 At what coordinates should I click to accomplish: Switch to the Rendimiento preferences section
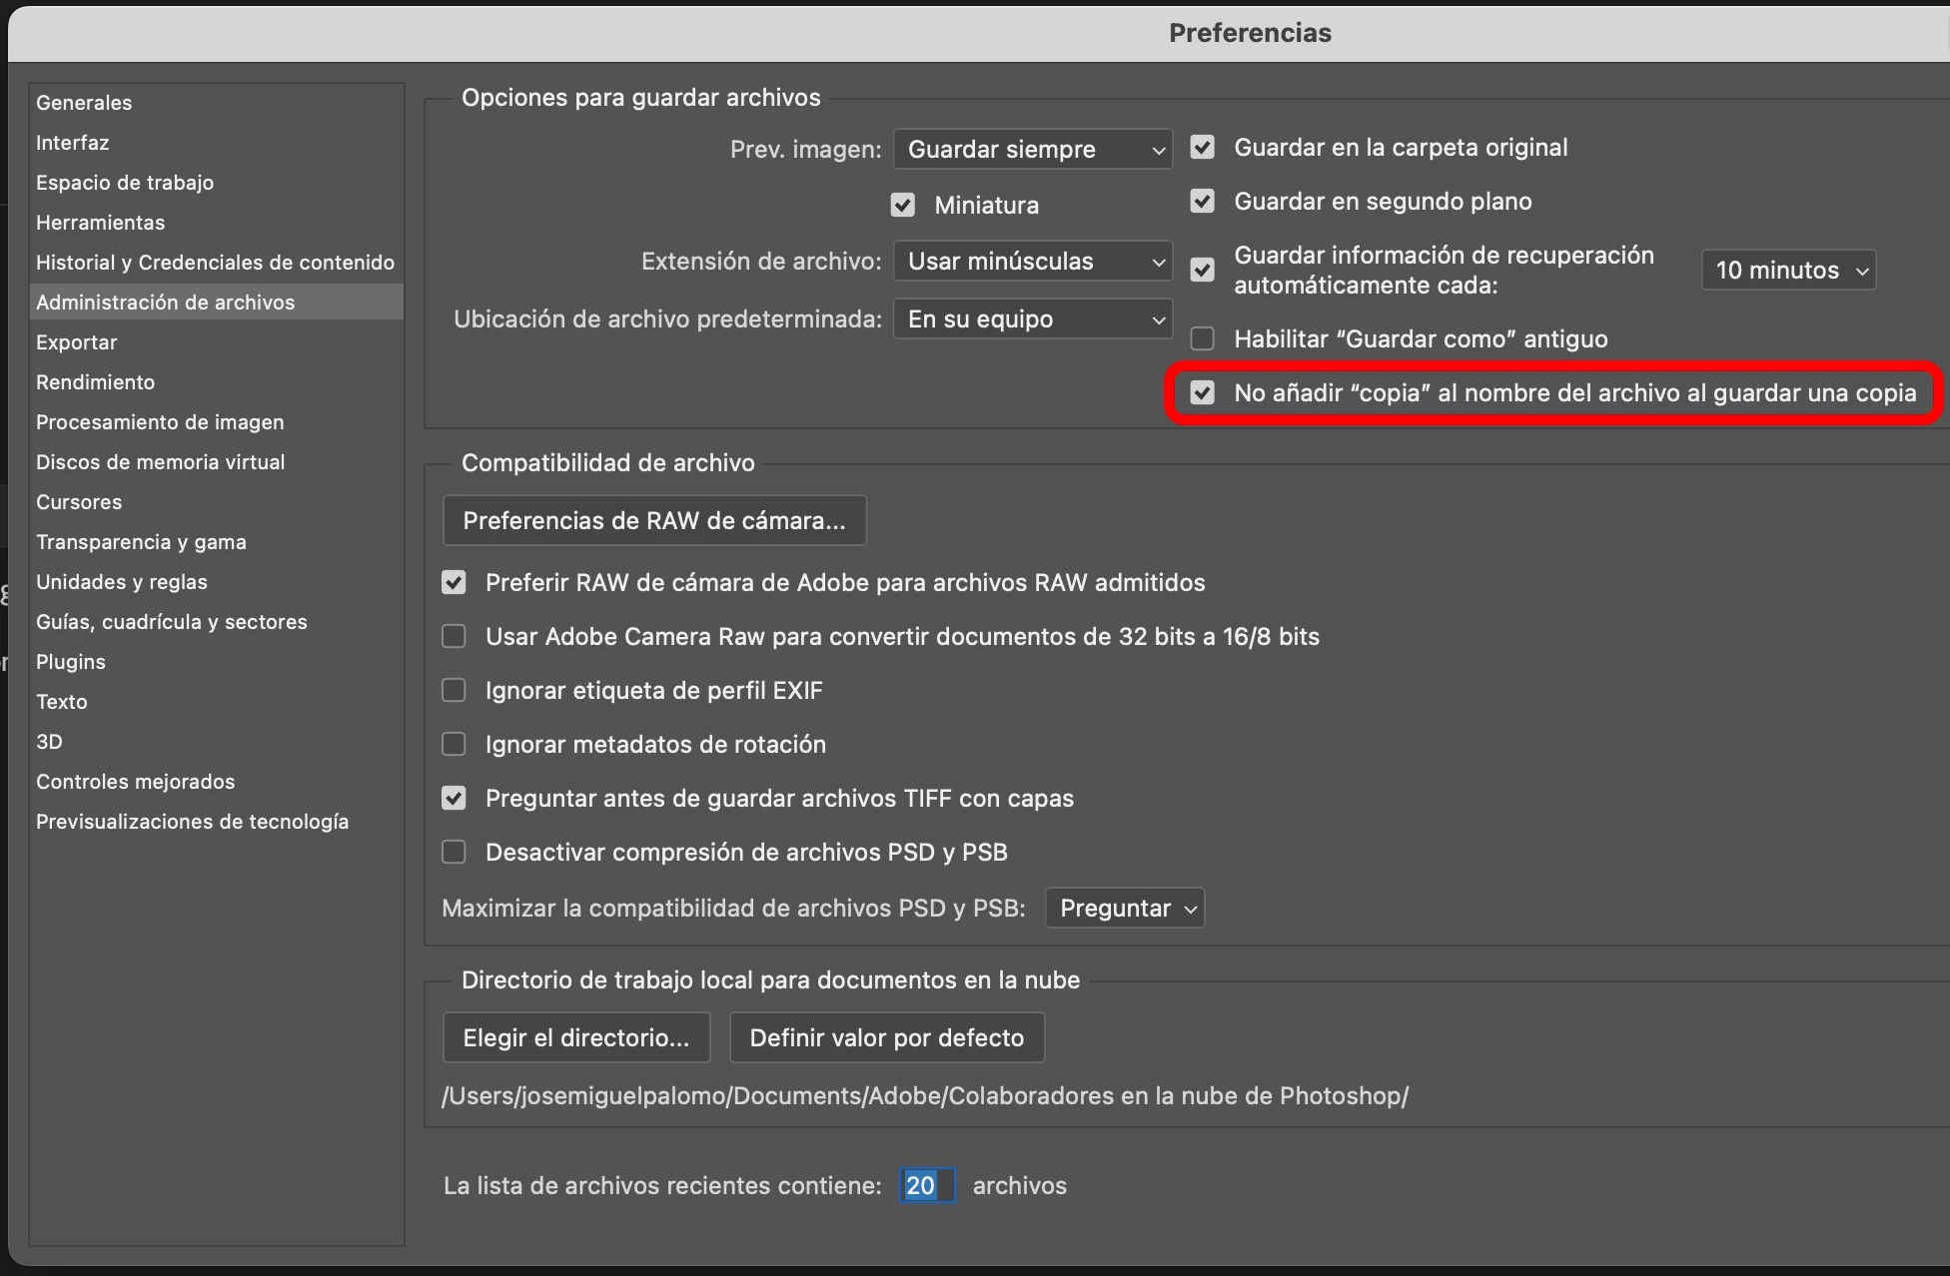coord(96,382)
